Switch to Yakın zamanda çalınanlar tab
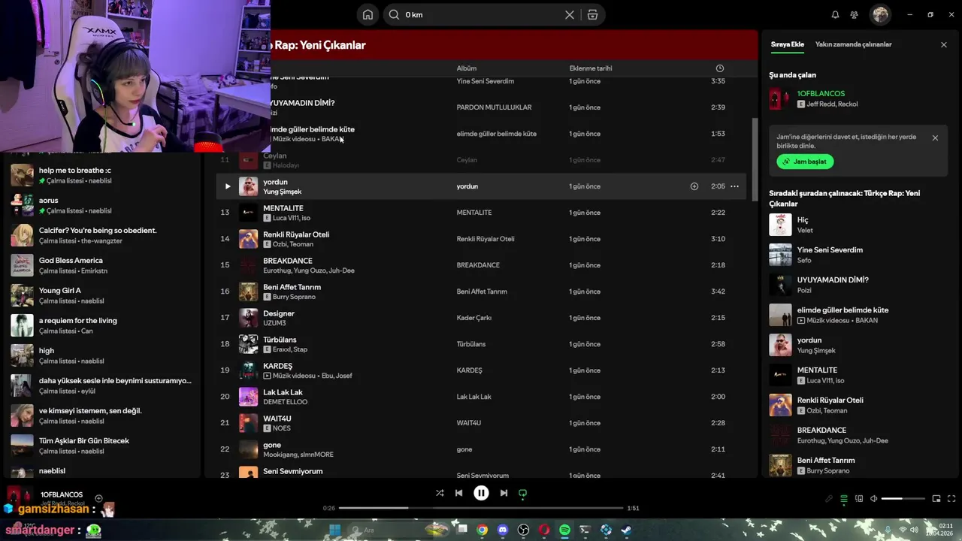The height and width of the screenshot is (541, 962). pos(853,44)
